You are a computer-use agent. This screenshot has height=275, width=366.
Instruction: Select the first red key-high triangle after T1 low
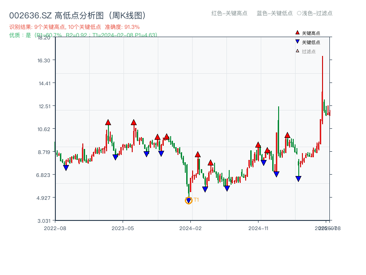pyautogui.click(x=198, y=154)
